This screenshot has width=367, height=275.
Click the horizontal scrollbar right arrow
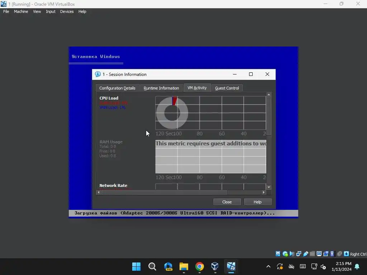(x=264, y=192)
